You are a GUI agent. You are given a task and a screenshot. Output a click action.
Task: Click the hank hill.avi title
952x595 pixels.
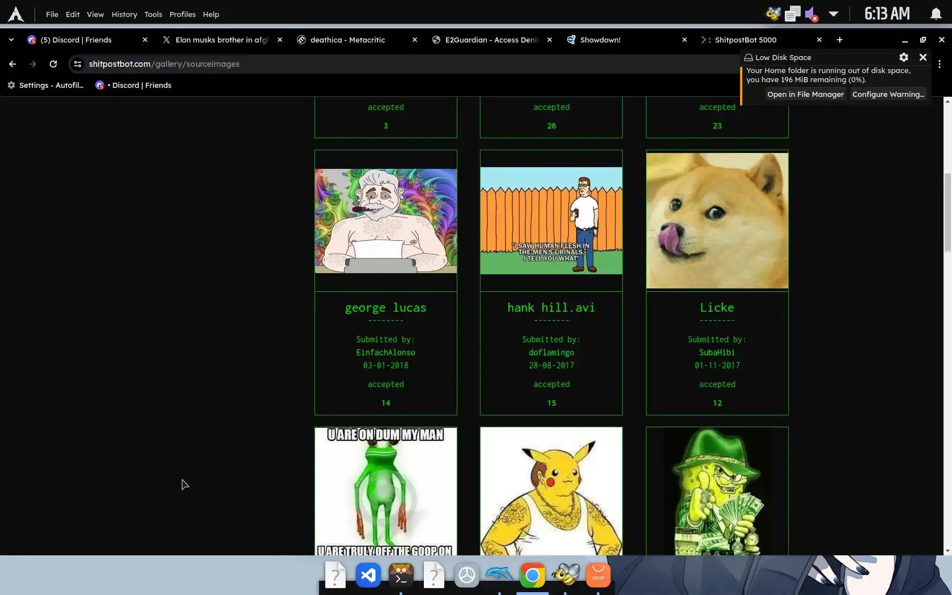coord(551,308)
